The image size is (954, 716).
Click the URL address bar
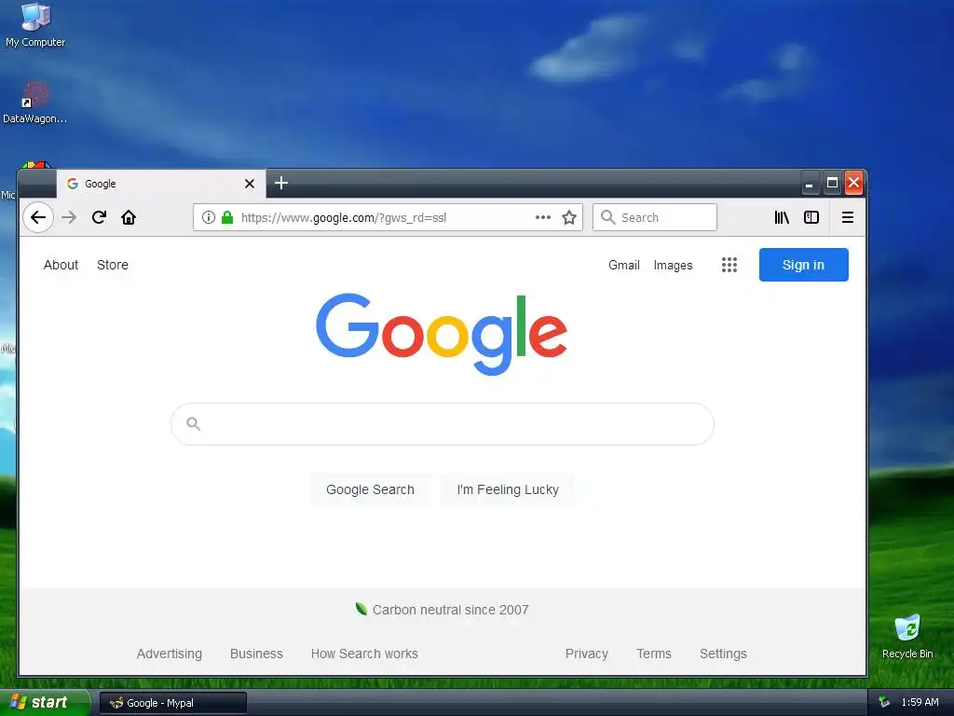click(388, 217)
